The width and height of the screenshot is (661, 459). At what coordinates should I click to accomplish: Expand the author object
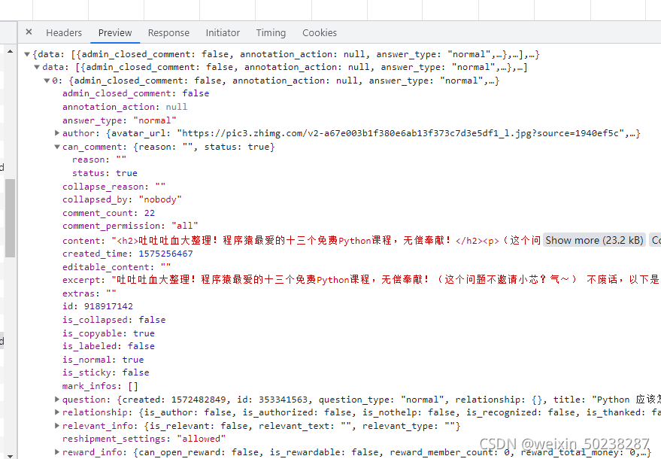tap(57, 133)
